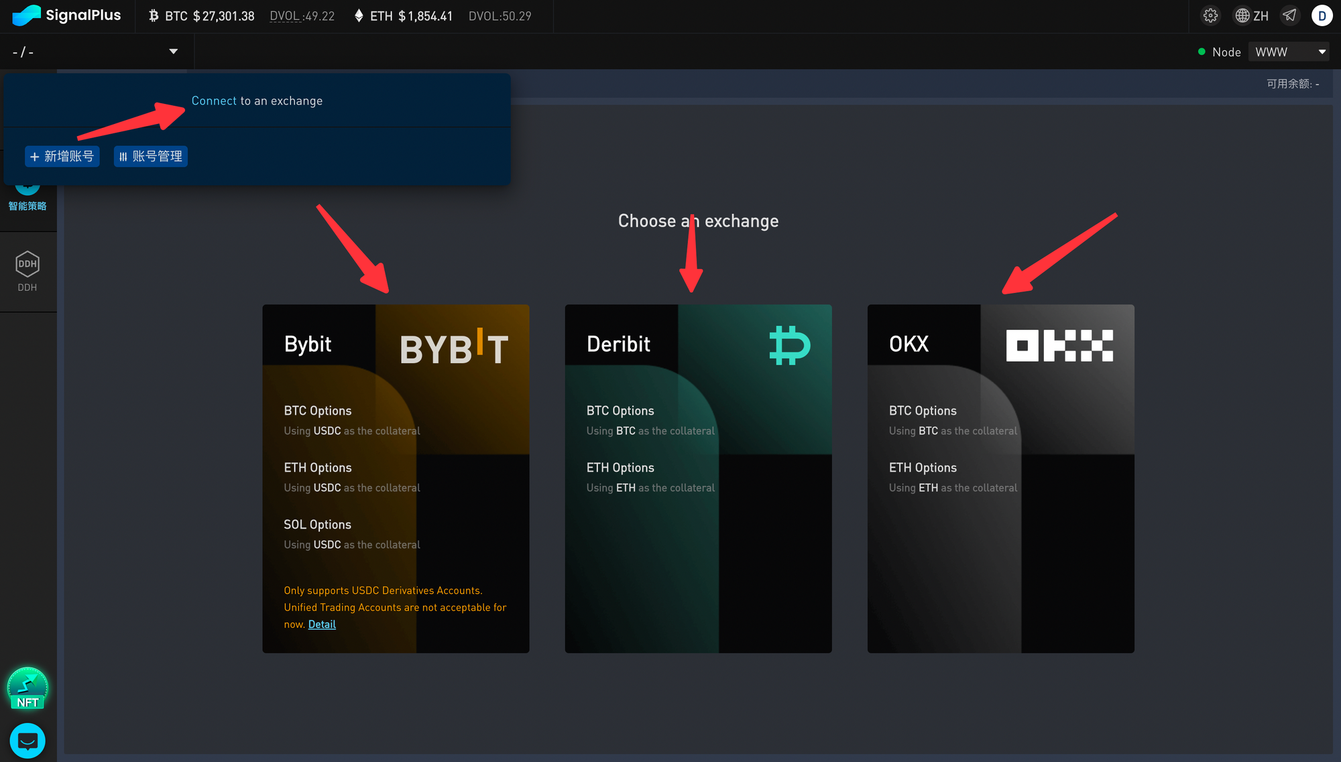Click the Deribit logo icon
The image size is (1341, 762).
click(789, 344)
